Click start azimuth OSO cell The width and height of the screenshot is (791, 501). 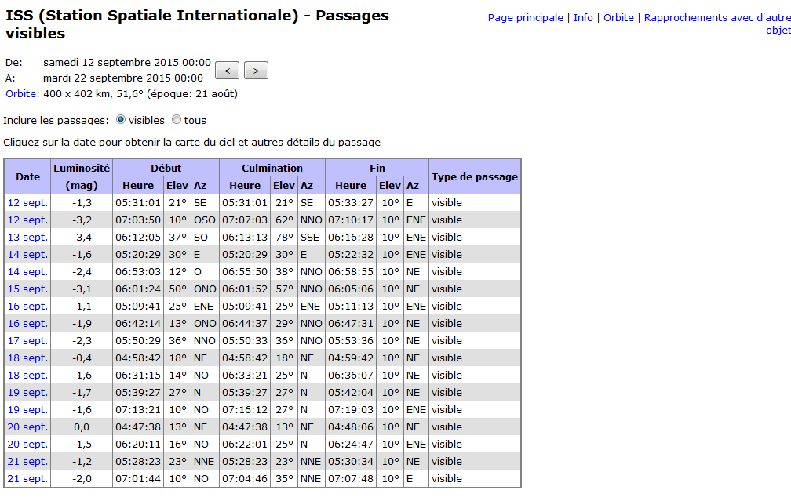(204, 220)
